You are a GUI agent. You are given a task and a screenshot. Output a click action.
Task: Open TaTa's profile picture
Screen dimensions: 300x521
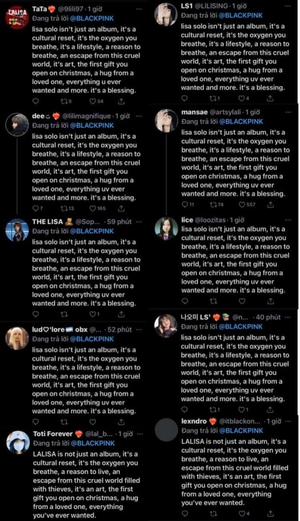17,17
